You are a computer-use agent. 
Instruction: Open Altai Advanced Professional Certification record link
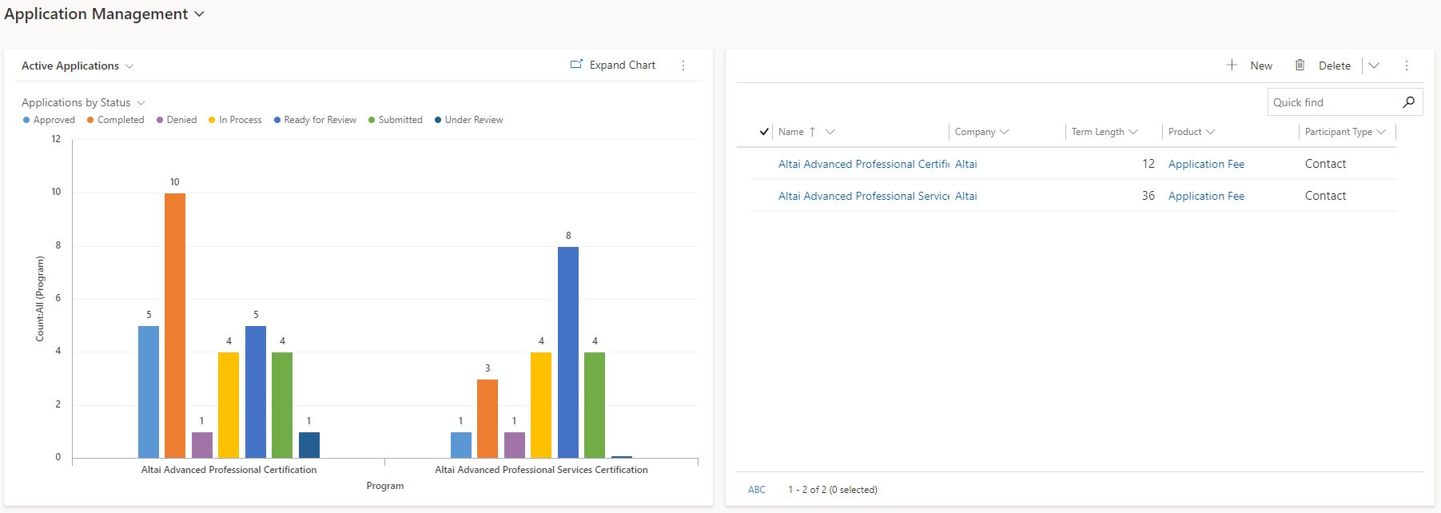[864, 164]
